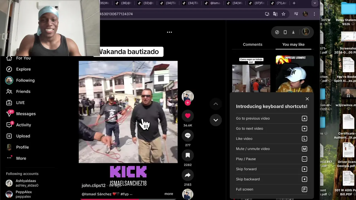Switch to the '@Isma' browser tab
The width and height of the screenshot is (356, 200).
pos(213,3)
